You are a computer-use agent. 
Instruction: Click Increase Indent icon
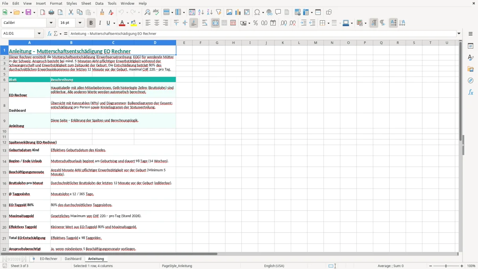point(304,23)
